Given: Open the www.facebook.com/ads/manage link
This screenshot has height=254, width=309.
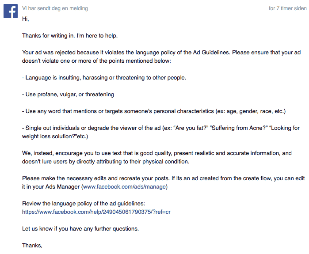Looking at the screenshot, I should pos(124,187).
